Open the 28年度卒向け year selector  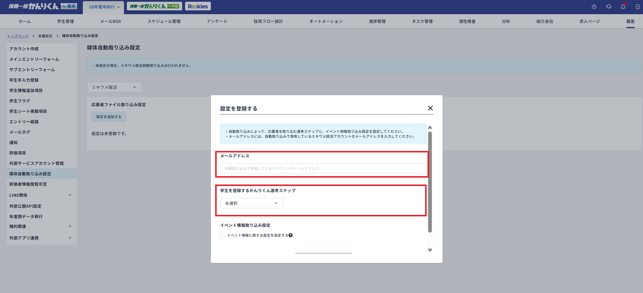coord(103,6)
